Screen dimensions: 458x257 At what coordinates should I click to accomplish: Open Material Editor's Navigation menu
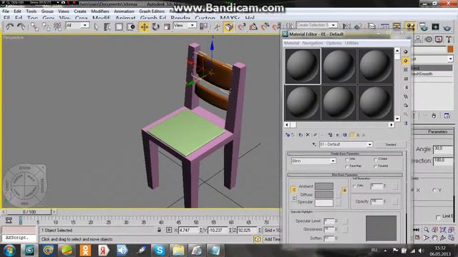(313, 43)
